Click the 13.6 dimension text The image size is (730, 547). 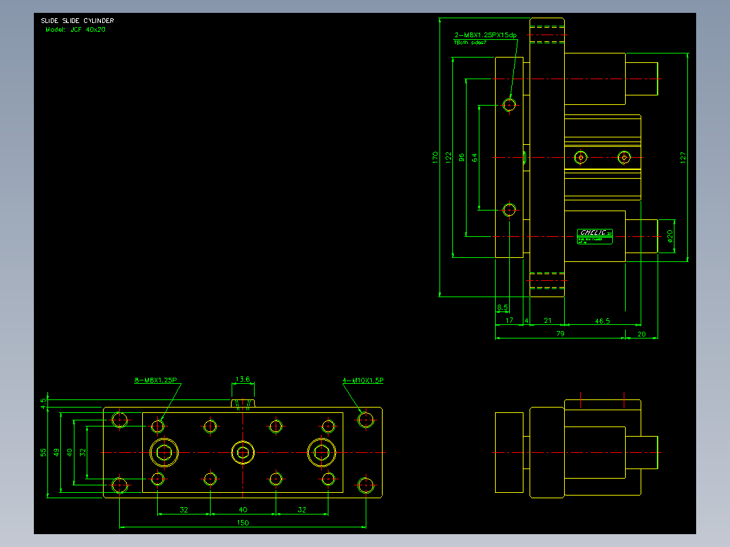(x=242, y=379)
